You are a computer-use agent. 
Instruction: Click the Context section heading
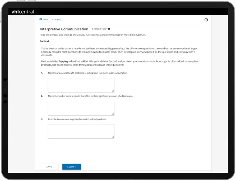45,41
